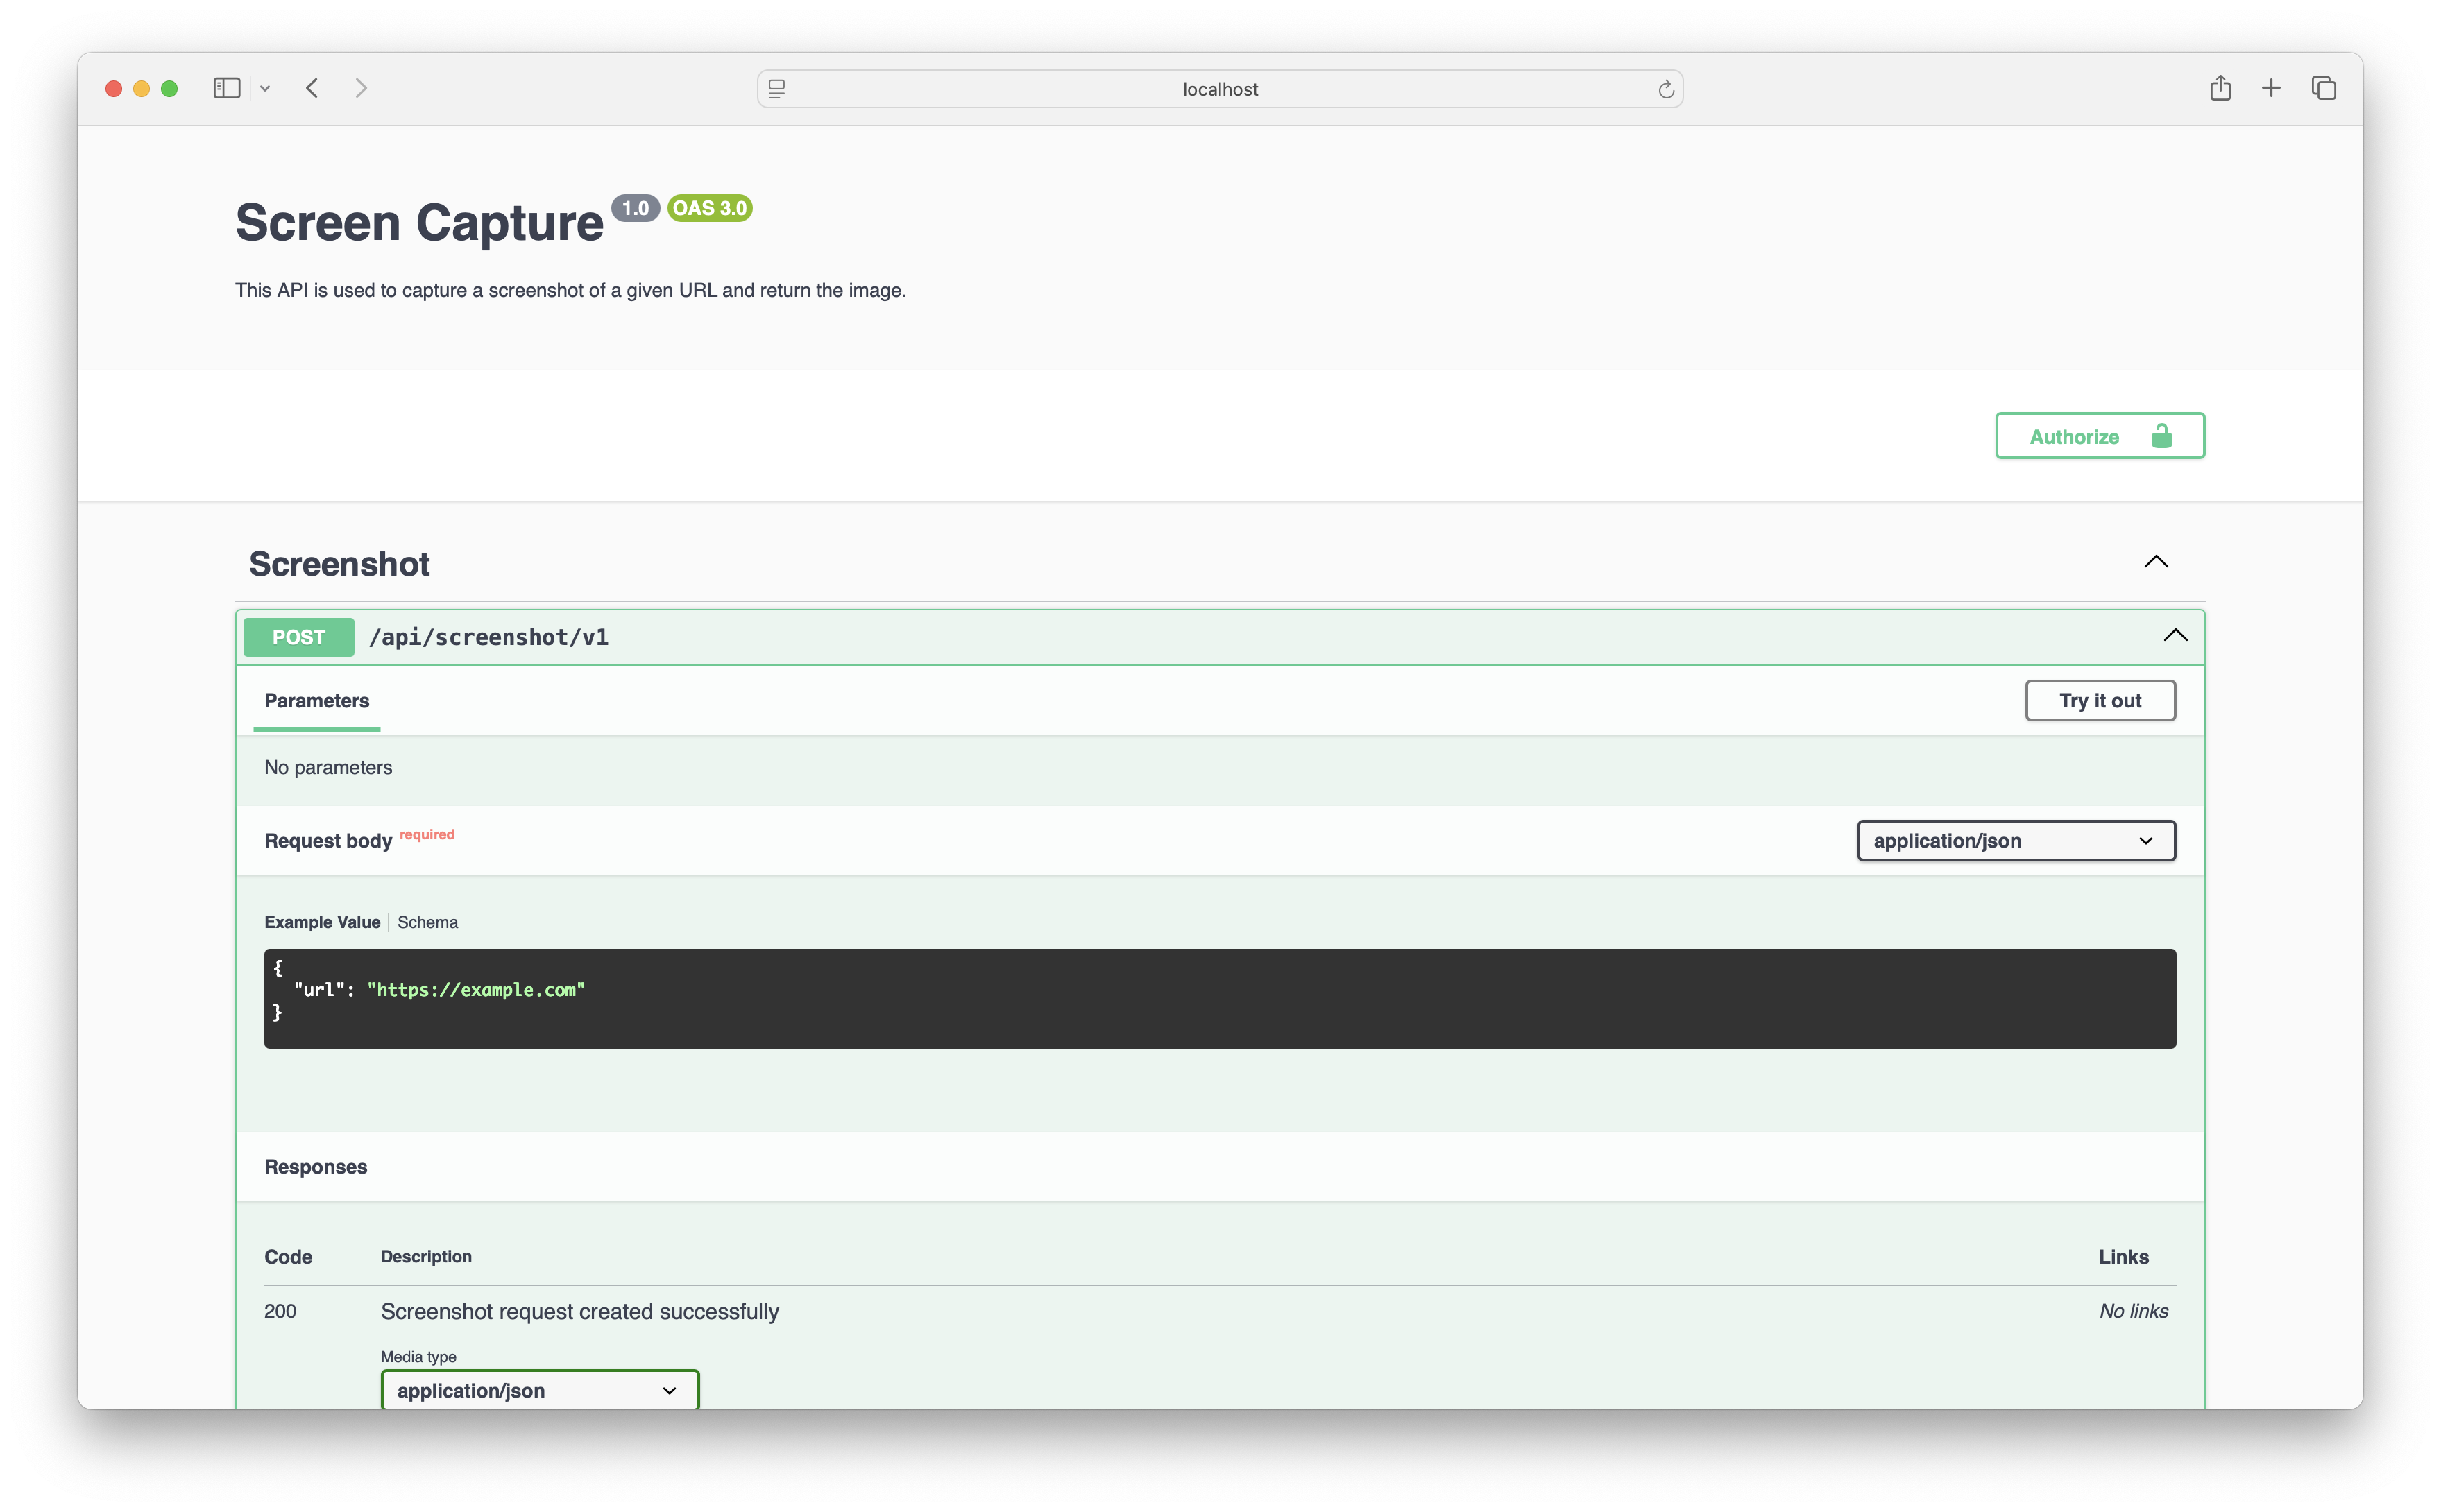The width and height of the screenshot is (2441, 1512).
Task: Click the Responses heading
Action: (315, 1167)
